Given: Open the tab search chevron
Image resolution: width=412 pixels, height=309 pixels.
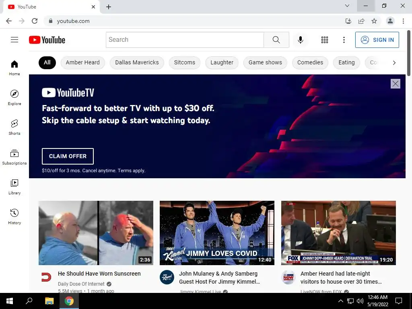Looking at the screenshot, I should pyautogui.click(x=347, y=6).
